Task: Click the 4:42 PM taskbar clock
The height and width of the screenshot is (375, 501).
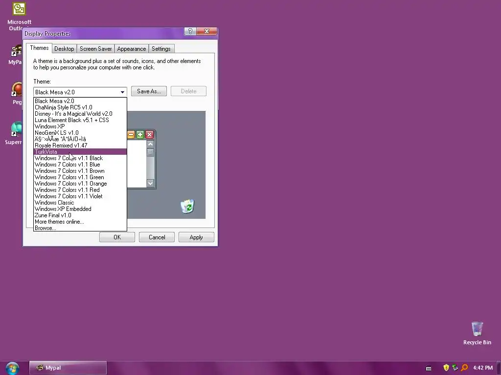Action: pyautogui.click(x=483, y=368)
